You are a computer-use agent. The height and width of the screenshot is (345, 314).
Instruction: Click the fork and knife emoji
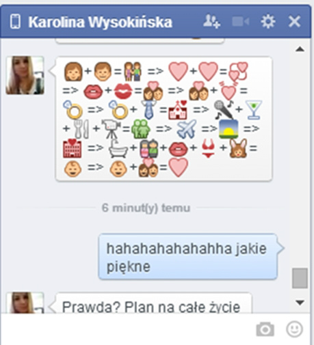(81, 129)
